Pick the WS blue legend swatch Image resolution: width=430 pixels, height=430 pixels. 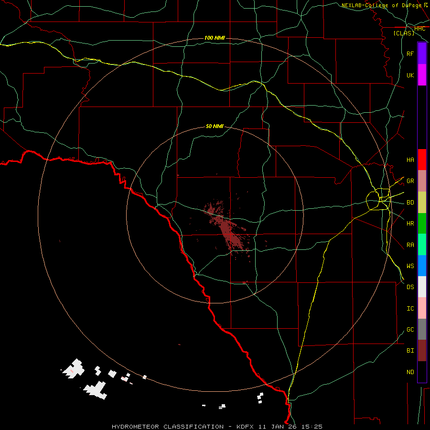(422, 266)
